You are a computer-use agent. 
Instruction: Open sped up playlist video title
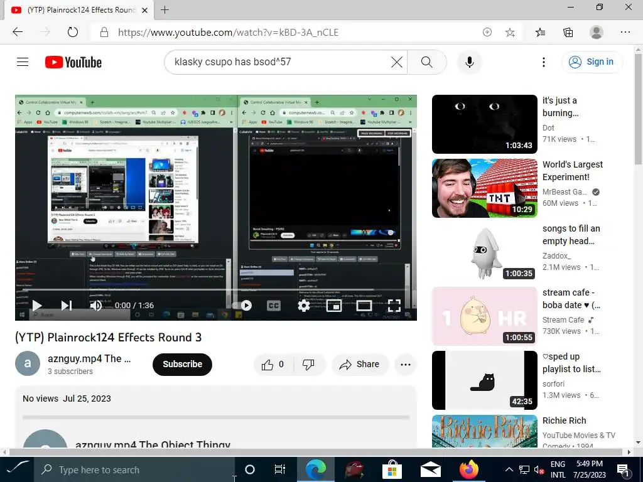(571, 363)
